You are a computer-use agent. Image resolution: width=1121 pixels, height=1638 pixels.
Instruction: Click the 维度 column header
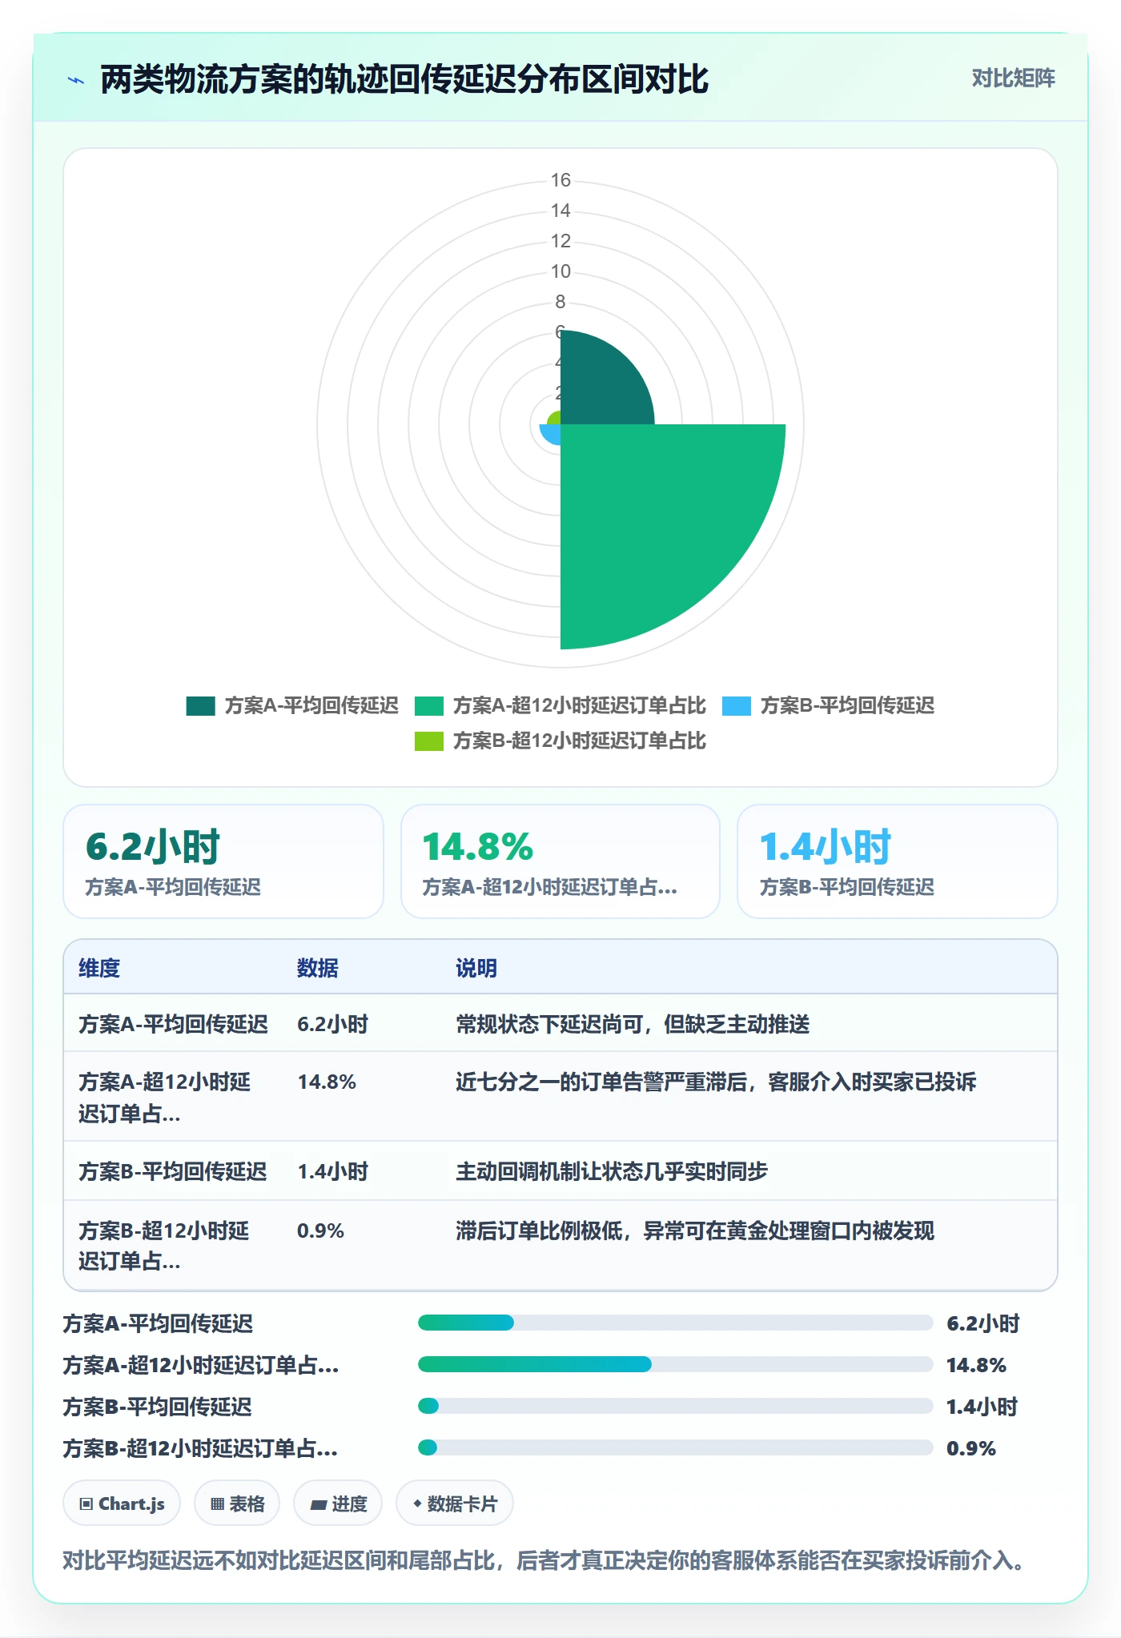[99, 968]
